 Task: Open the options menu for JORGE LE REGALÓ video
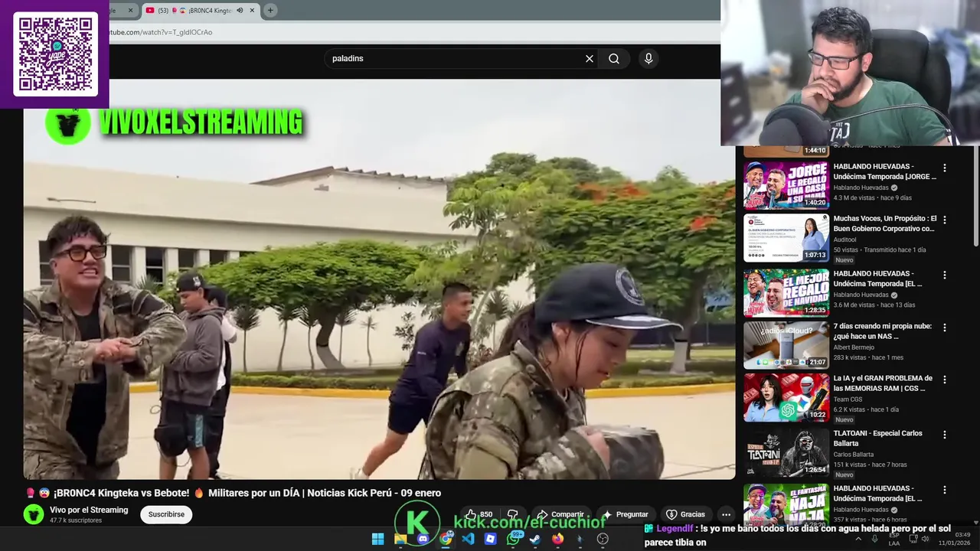pyautogui.click(x=944, y=168)
